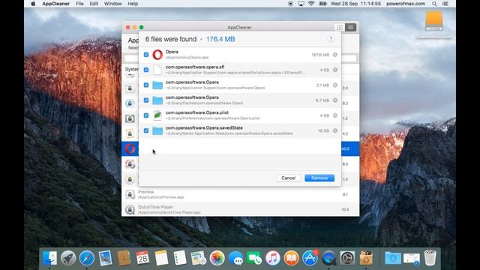Click the battery status icon
The width and height of the screenshot is (480, 270).
click(322, 4)
